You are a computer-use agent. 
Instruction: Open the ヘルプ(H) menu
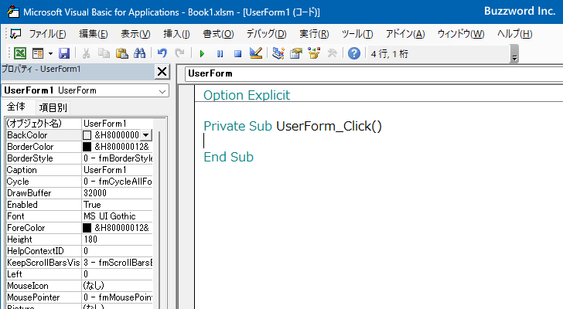click(514, 34)
